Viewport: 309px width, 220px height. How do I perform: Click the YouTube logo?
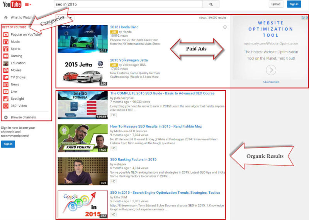[12, 4]
